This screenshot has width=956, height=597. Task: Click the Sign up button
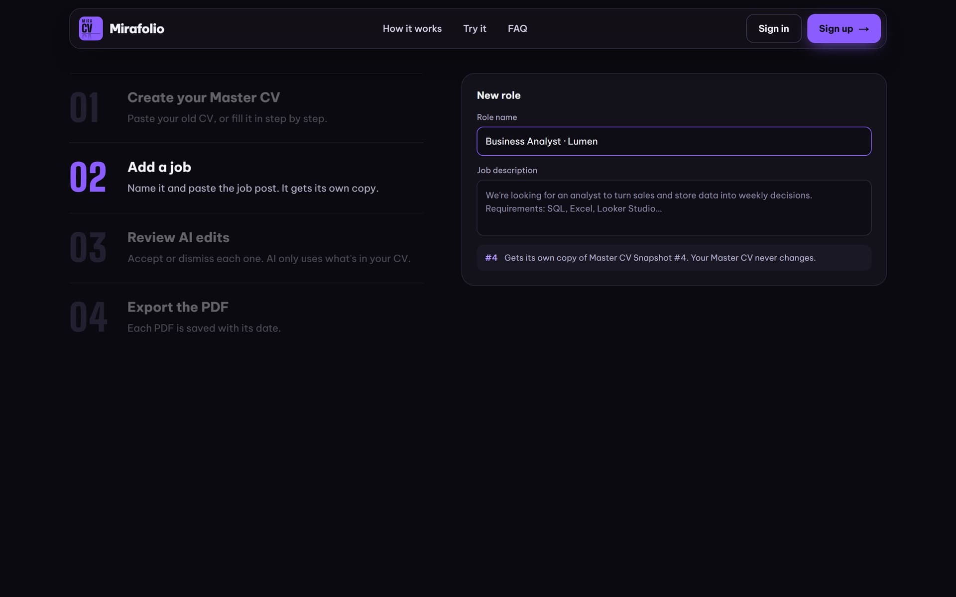(x=843, y=28)
